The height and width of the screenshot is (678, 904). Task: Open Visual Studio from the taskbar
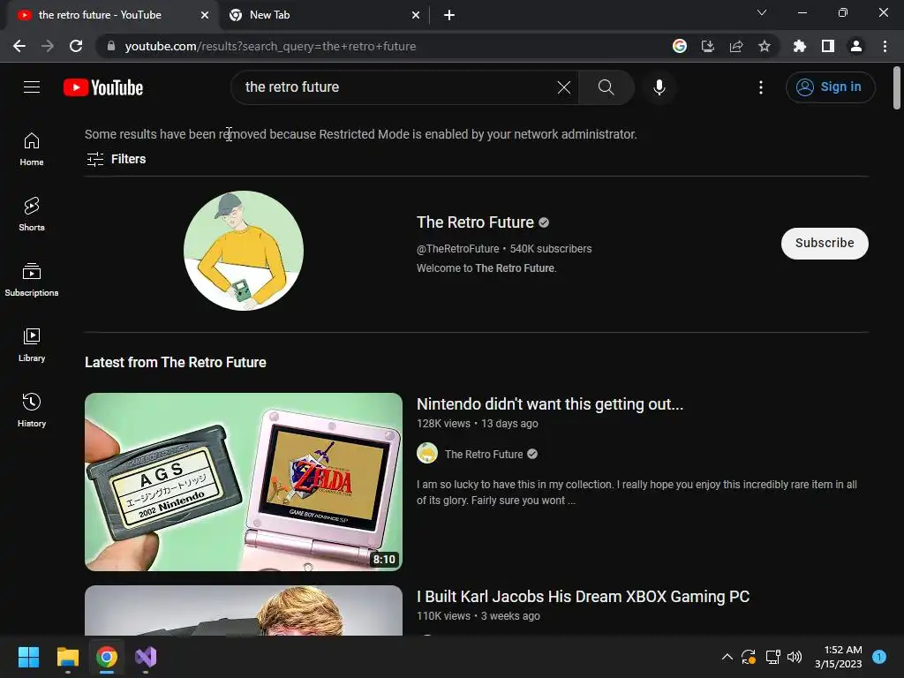(146, 657)
